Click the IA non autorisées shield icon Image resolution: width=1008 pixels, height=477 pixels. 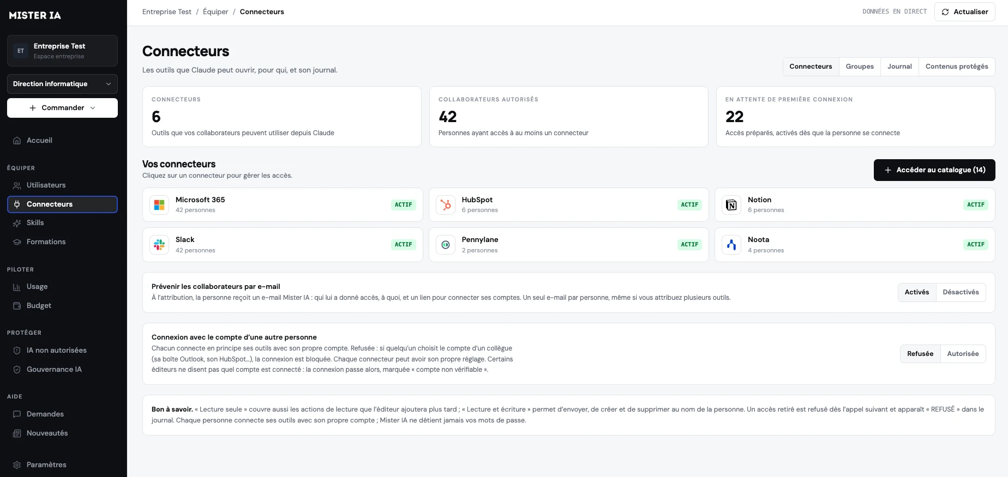point(17,351)
